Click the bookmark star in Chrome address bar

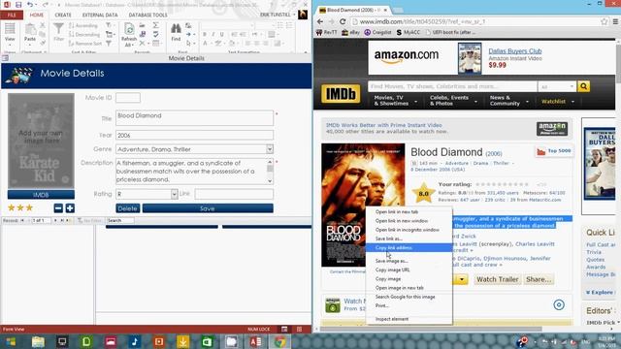(x=604, y=21)
